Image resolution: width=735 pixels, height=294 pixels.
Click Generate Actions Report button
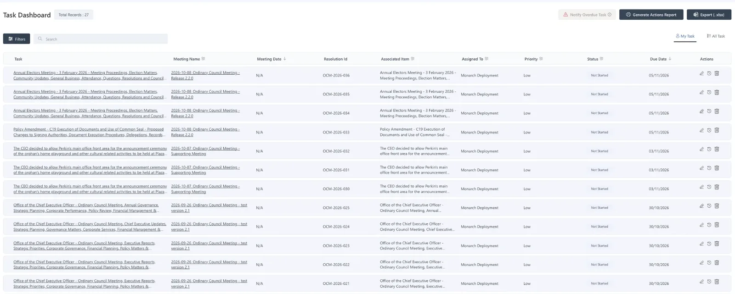651,15
